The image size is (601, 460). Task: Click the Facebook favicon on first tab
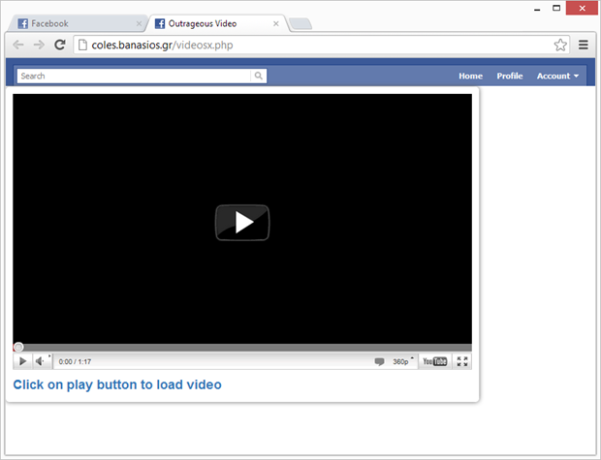(23, 23)
